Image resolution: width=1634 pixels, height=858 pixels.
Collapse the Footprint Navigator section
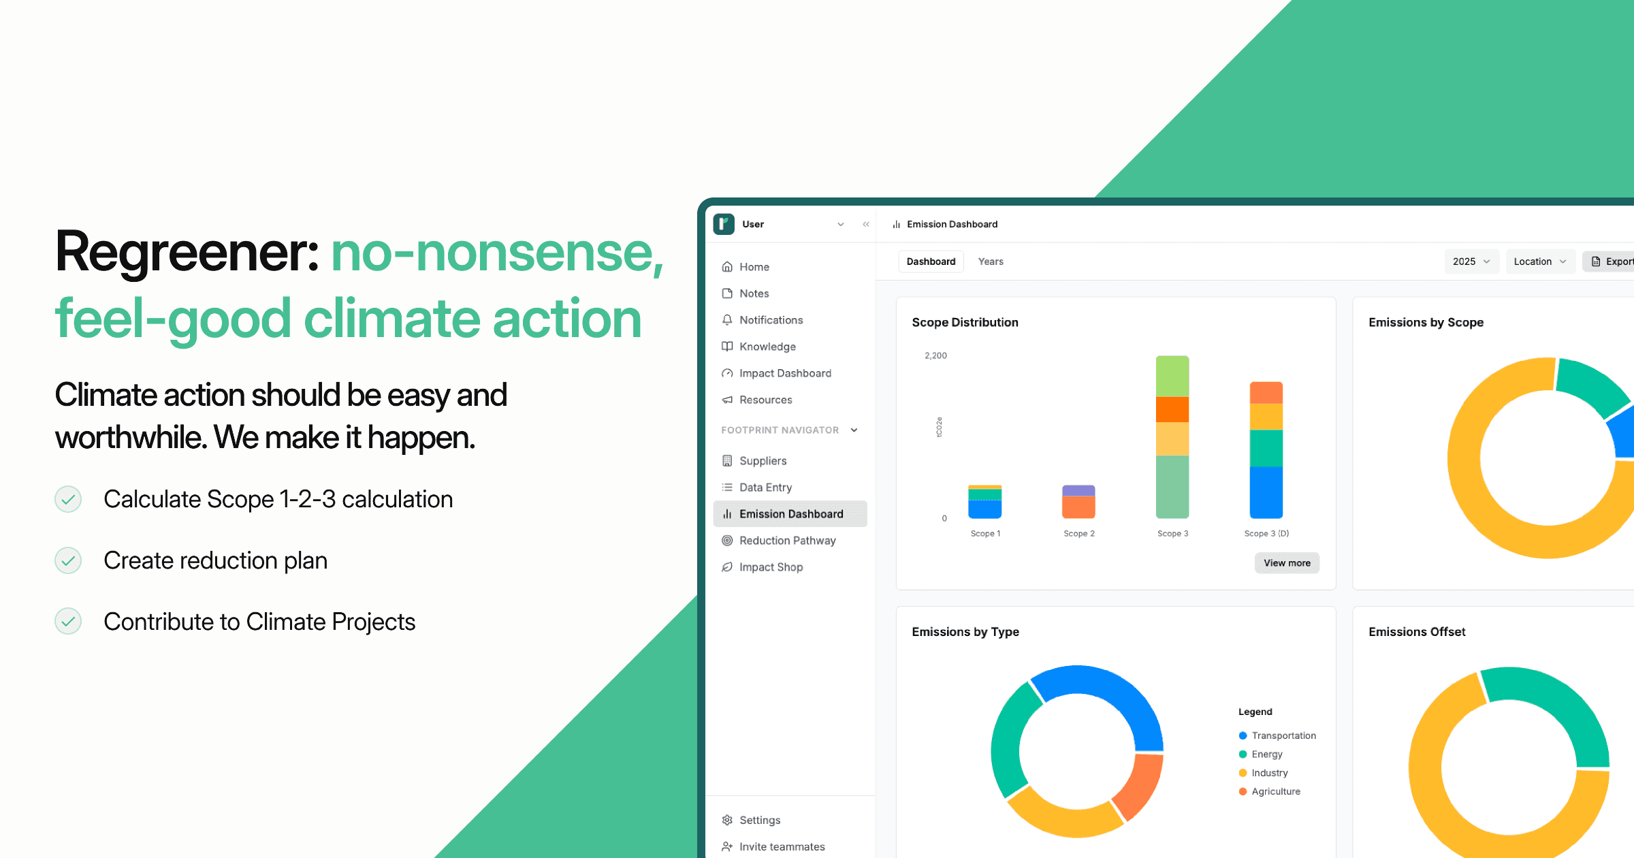(854, 430)
